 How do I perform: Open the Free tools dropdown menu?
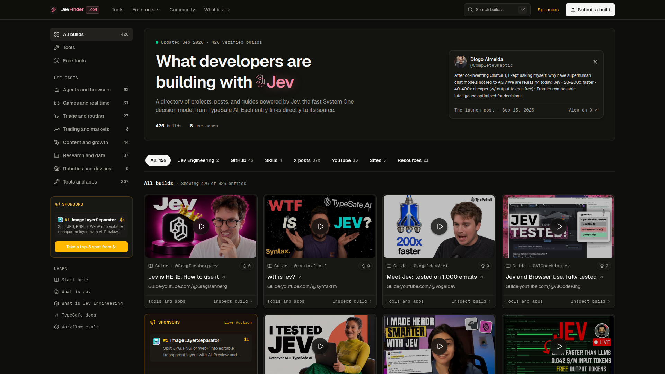click(x=146, y=10)
